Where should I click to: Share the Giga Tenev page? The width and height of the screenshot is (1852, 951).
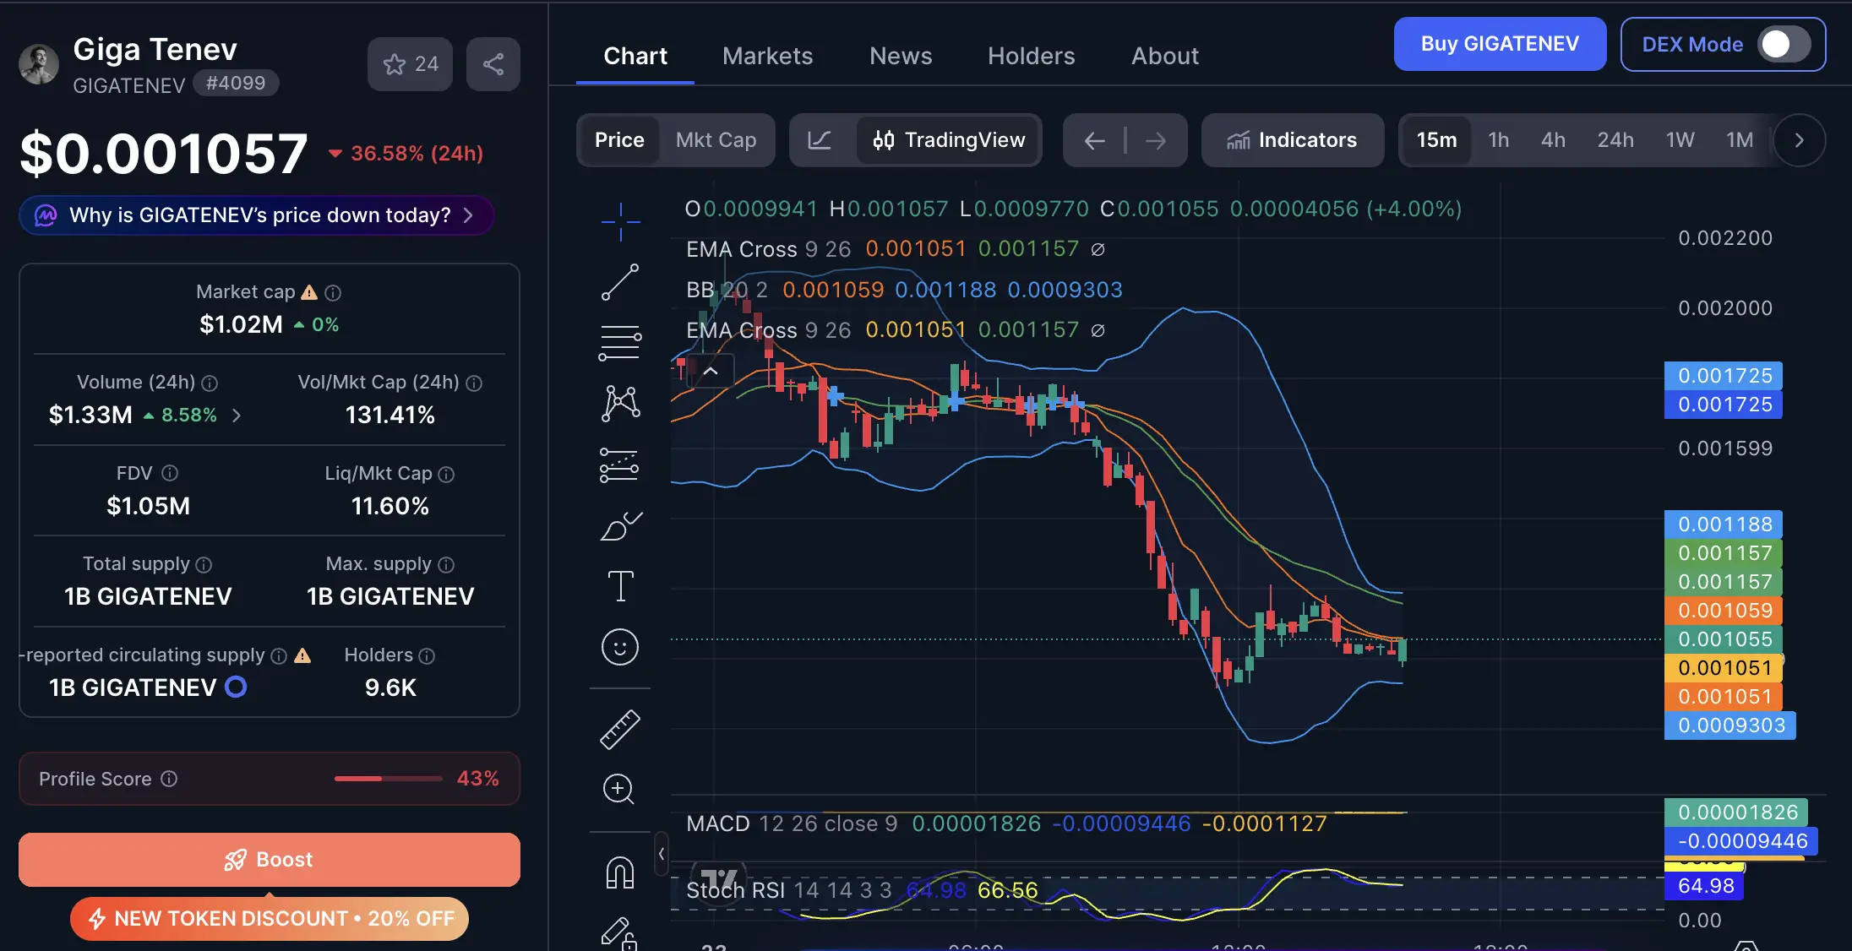point(493,64)
